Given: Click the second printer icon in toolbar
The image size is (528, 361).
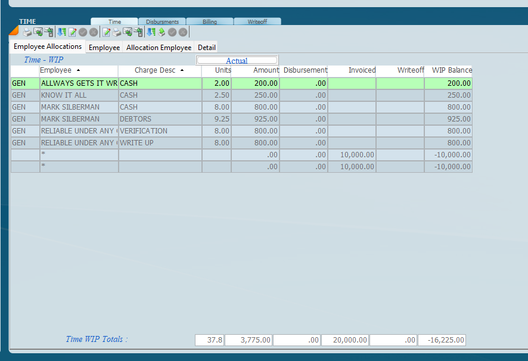Looking at the screenshot, I should 116,32.
